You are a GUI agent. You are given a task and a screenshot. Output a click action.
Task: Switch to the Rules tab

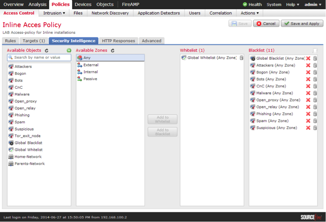coord(11,41)
